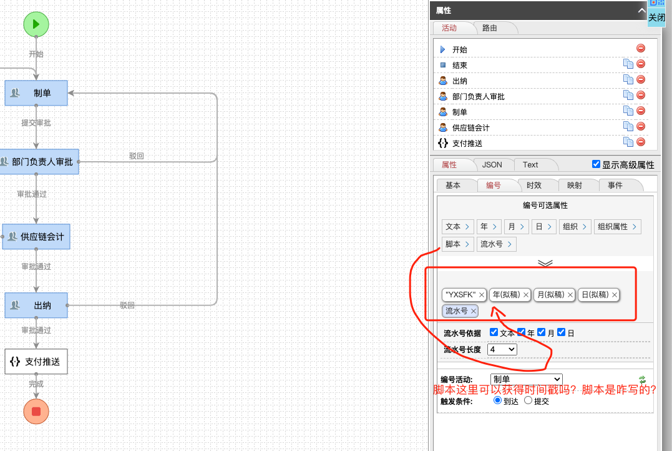
Task: Toggle 文本 checkbox in 流水号依据
Action: coord(494,332)
